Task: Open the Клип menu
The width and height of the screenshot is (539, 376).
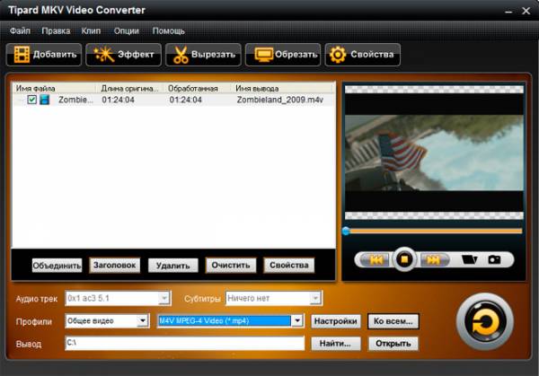Action: click(91, 31)
